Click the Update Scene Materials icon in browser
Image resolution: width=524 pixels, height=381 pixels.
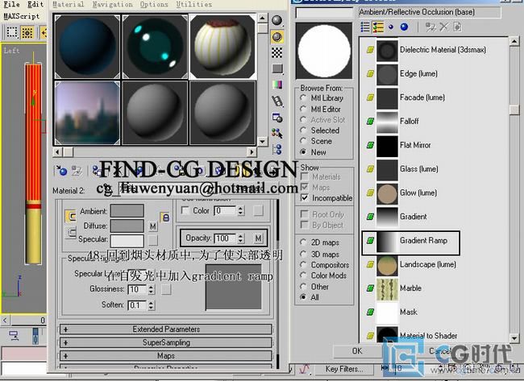coord(430,27)
